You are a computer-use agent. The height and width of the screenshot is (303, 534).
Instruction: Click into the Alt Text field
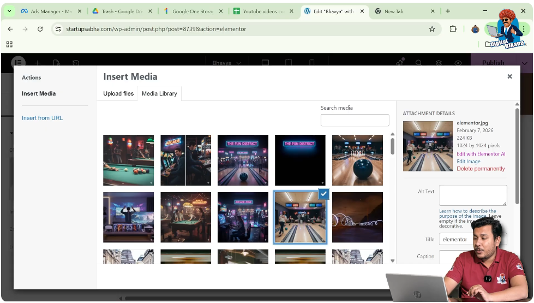pyautogui.click(x=472, y=195)
